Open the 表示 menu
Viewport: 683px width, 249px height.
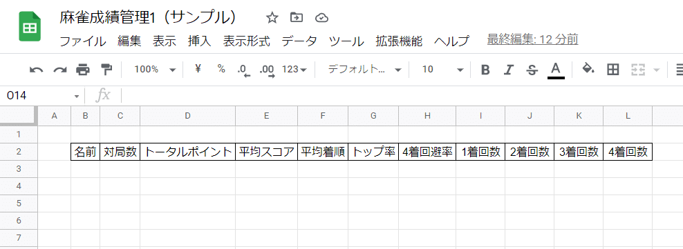point(165,41)
